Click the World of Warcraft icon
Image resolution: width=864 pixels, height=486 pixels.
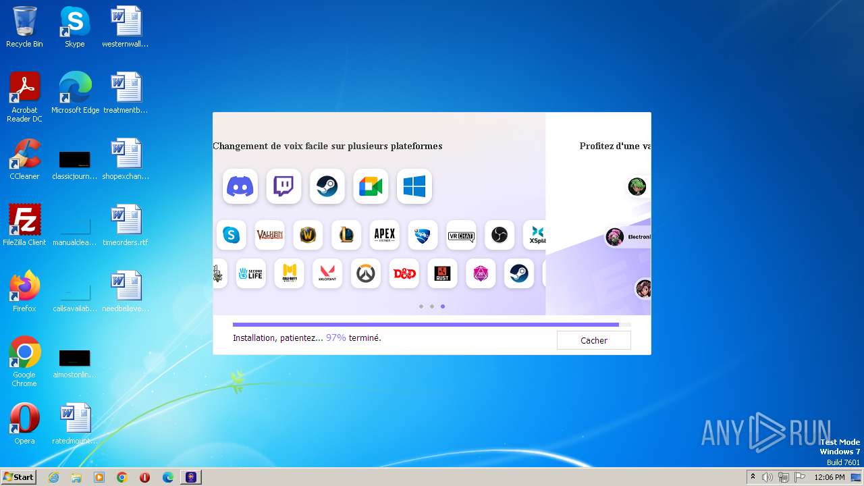pyautogui.click(x=308, y=235)
